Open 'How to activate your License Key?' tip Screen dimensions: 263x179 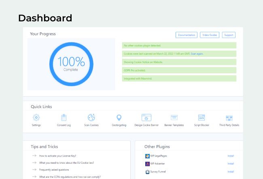pos(57,156)
